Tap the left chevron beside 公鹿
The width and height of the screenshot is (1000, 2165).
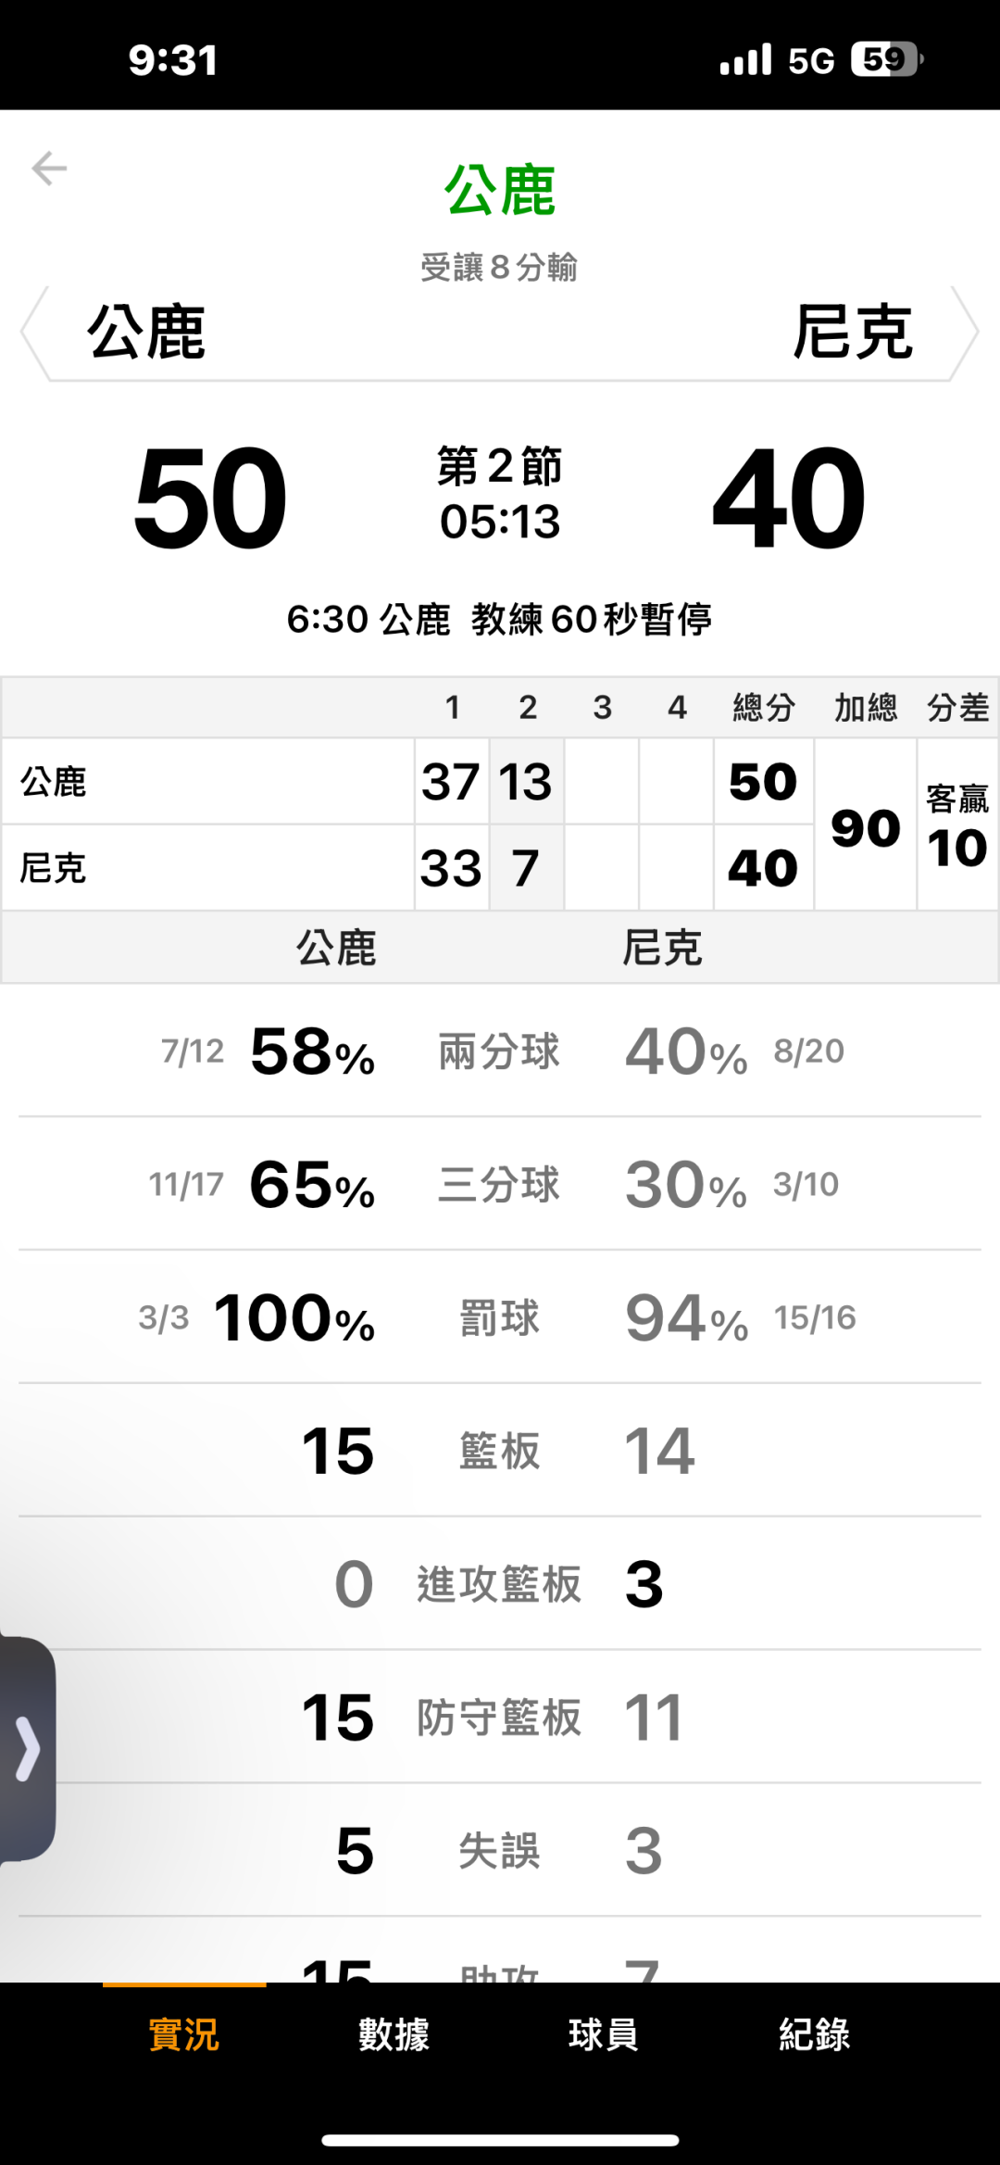tap(35, 333)
